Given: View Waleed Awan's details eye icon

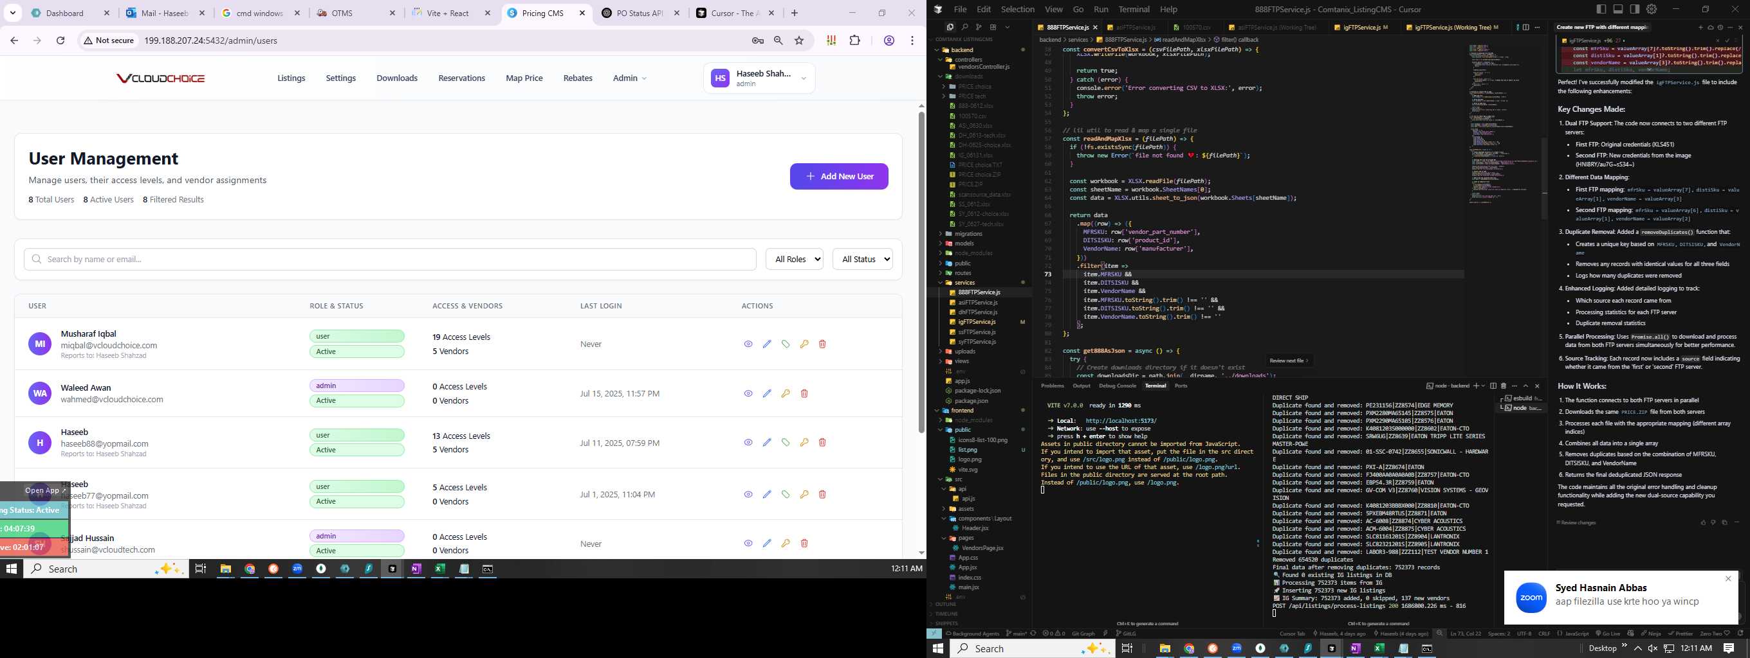Looking at the screenshot, I should tap(748, 393).
